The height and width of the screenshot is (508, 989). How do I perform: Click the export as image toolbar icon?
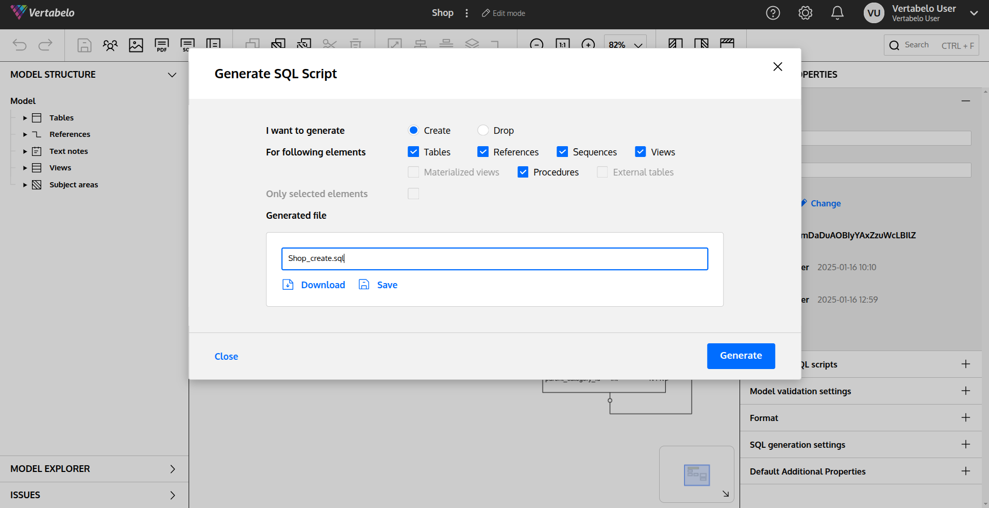point(136,45)
